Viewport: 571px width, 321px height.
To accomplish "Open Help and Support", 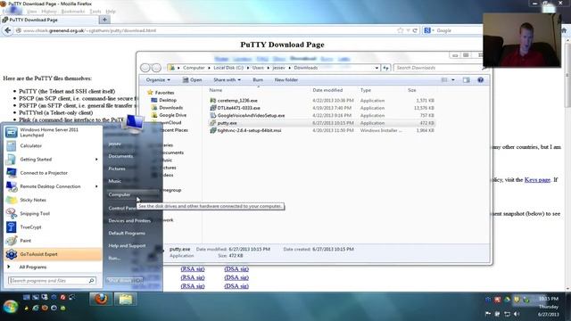I will [x=127, y=246].
